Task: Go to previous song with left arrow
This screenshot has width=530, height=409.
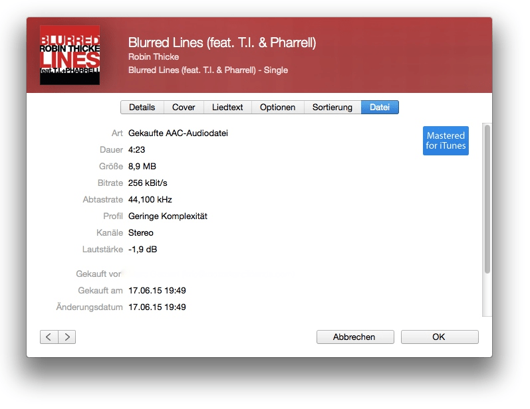Action: [49, 337]
